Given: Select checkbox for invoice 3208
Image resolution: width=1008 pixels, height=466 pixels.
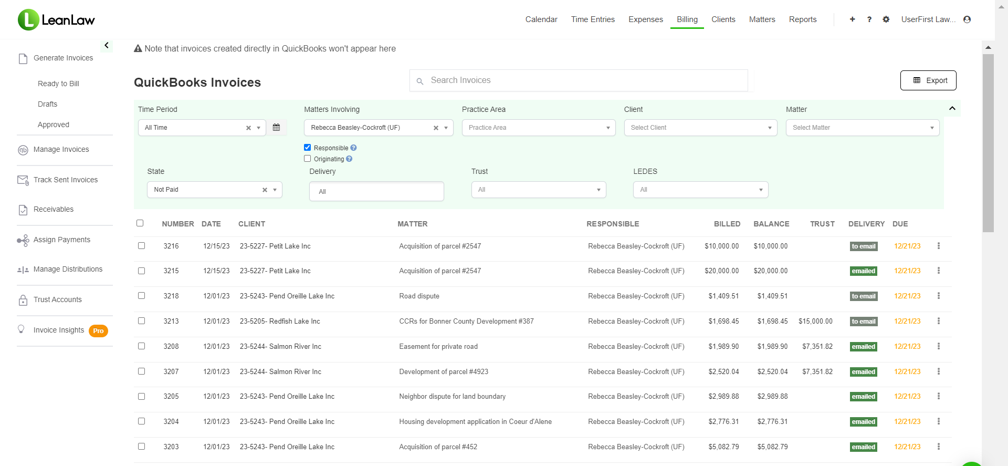Looking at the screenshot, I should (142, 346).
